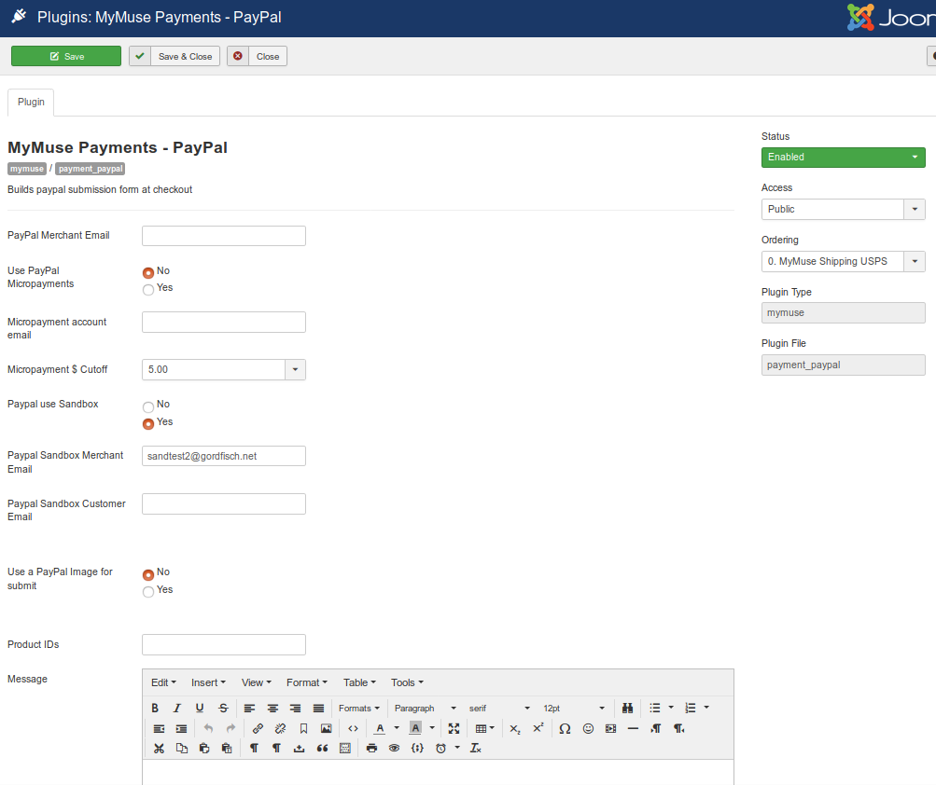Open the Paragraph format dropdown
This screenshot has width=936, height=785.
tap(425, 708)
